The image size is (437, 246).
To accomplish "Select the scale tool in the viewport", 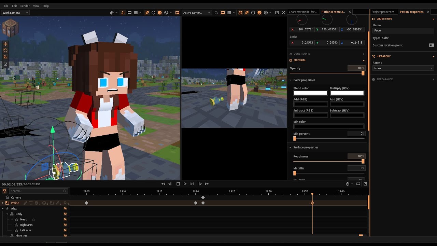I will click(5, 57).
